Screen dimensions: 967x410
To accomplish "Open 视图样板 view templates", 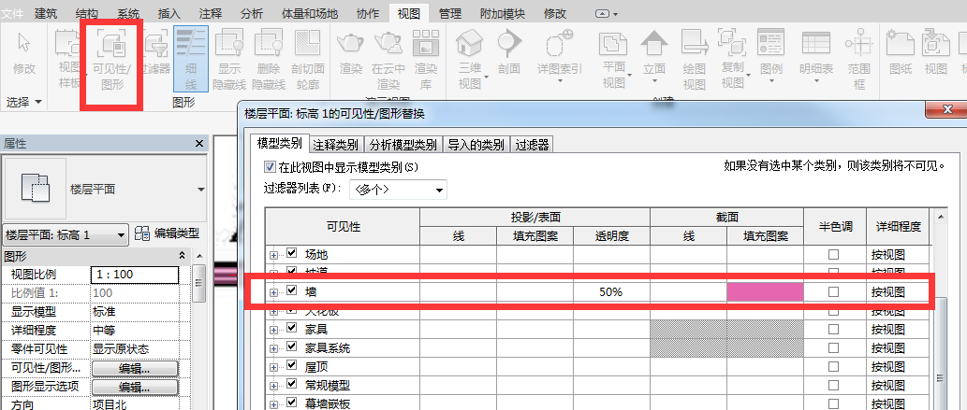I will click(67, 59).
